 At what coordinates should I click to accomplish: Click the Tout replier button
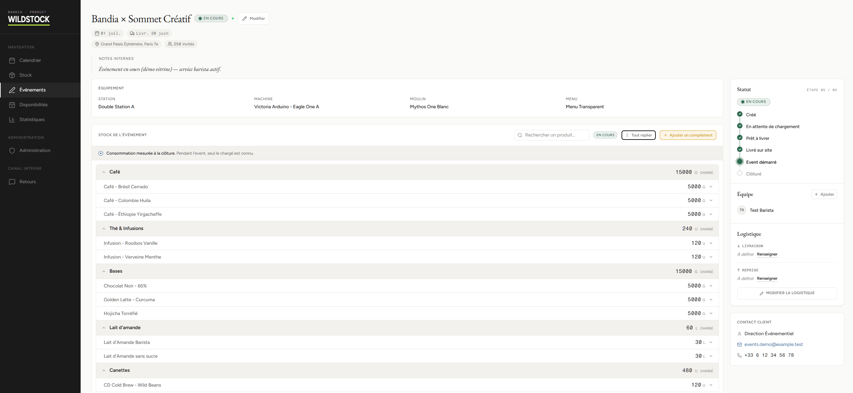pos(638,135)
